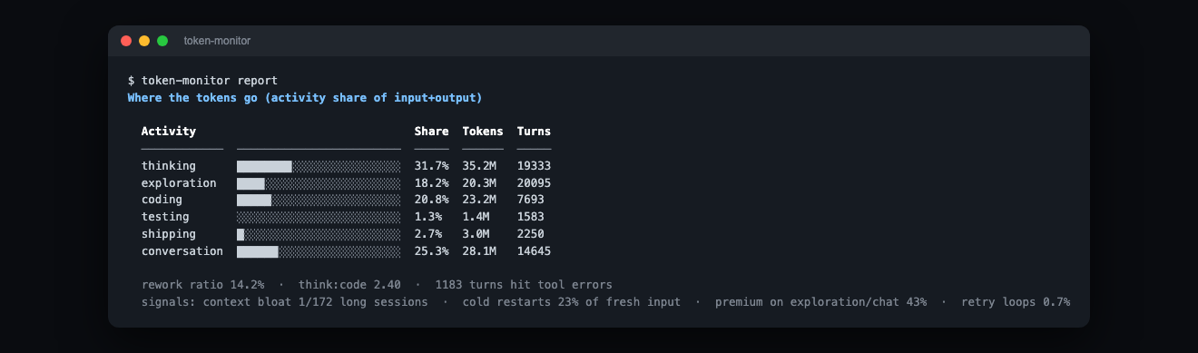Click the exploration row share bar
1198x353 pixels.
point(319,183)
